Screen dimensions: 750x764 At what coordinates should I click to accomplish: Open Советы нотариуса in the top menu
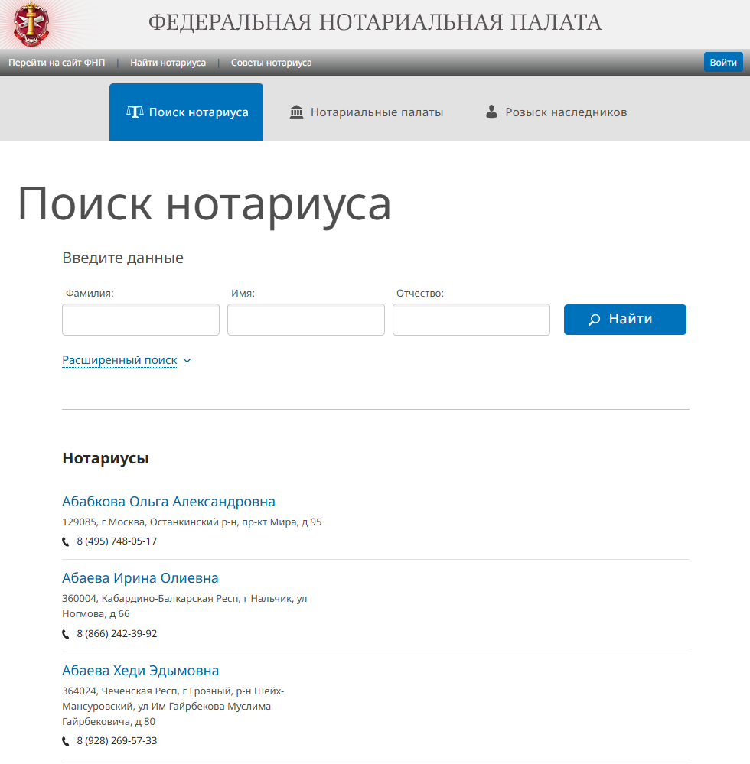click(271, 63)
